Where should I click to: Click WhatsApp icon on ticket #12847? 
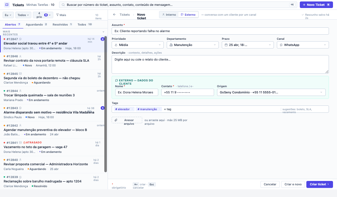click(x=20, y=39)
